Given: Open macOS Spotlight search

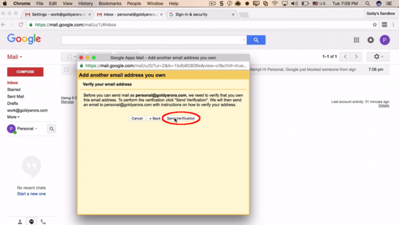Looking at the screenshot, I should (x=367, y=4).
